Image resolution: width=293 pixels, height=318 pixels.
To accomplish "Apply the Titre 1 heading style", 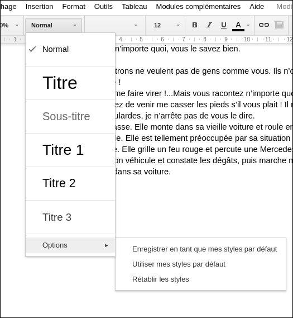I will (x=70, y=150).
